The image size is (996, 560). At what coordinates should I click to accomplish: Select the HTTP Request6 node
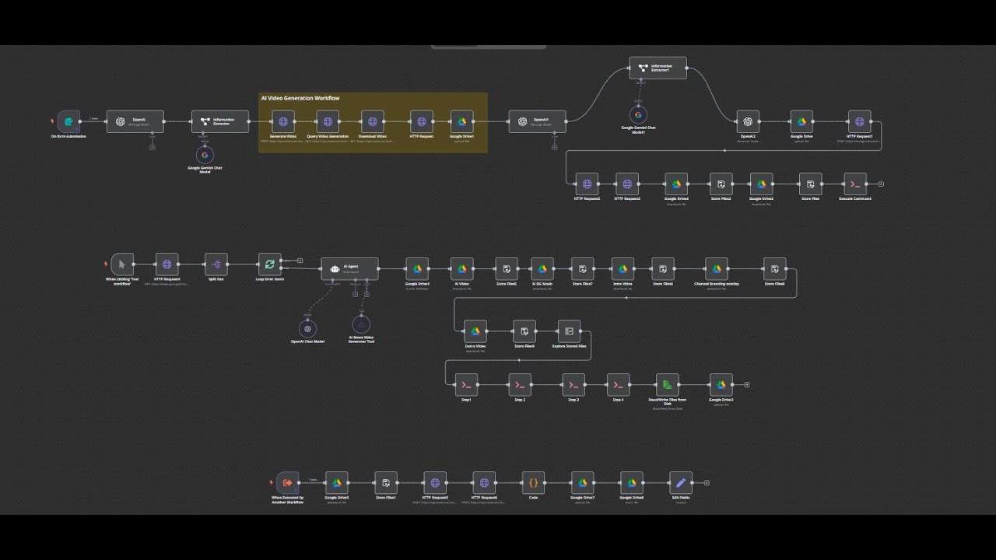point(484,483)
